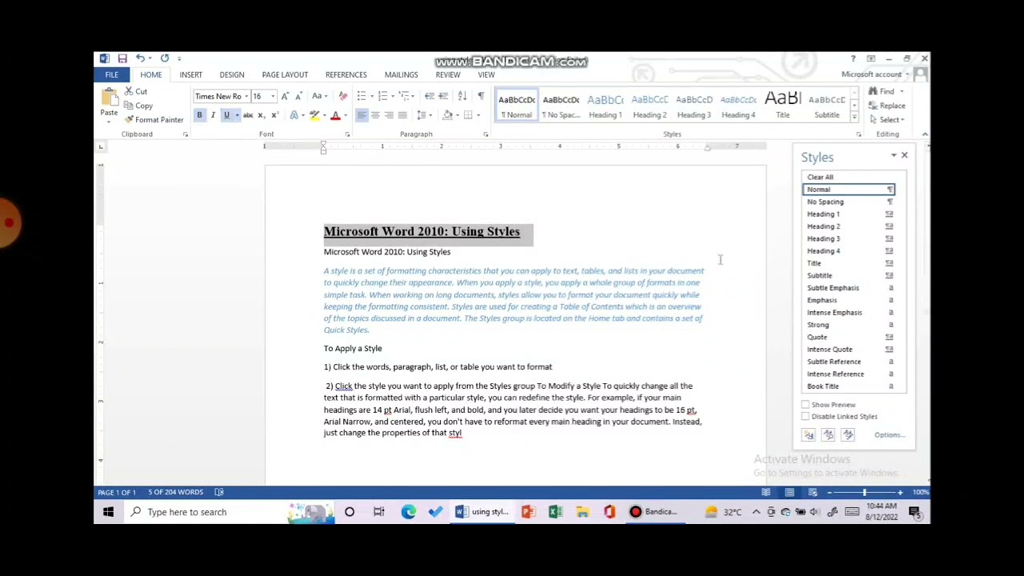This screenshot has width=1024, height=576.
Task: Switch to the INSERT tab
Action: click(190, 75)
